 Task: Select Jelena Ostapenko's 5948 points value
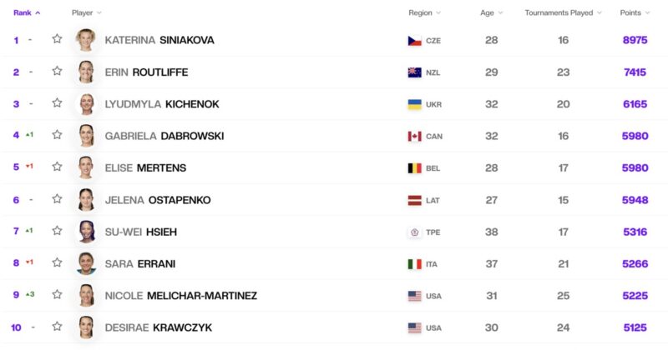point(635,200)
